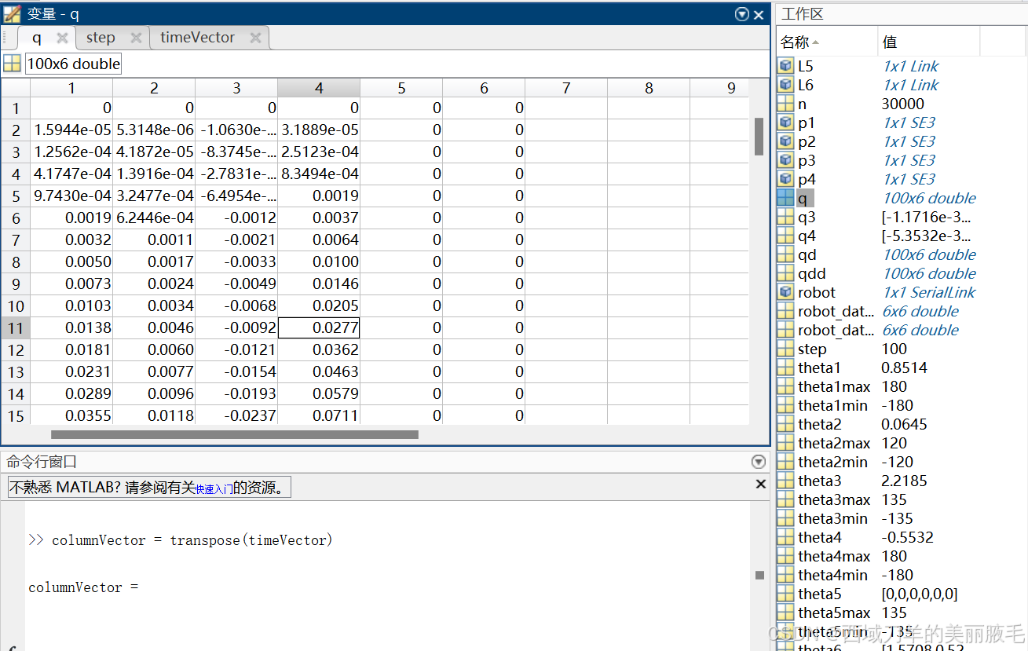This screenshot has width=1028, height=651.
Task: Click the 100x6 double value of qdd
Action: tap(929, 273)
